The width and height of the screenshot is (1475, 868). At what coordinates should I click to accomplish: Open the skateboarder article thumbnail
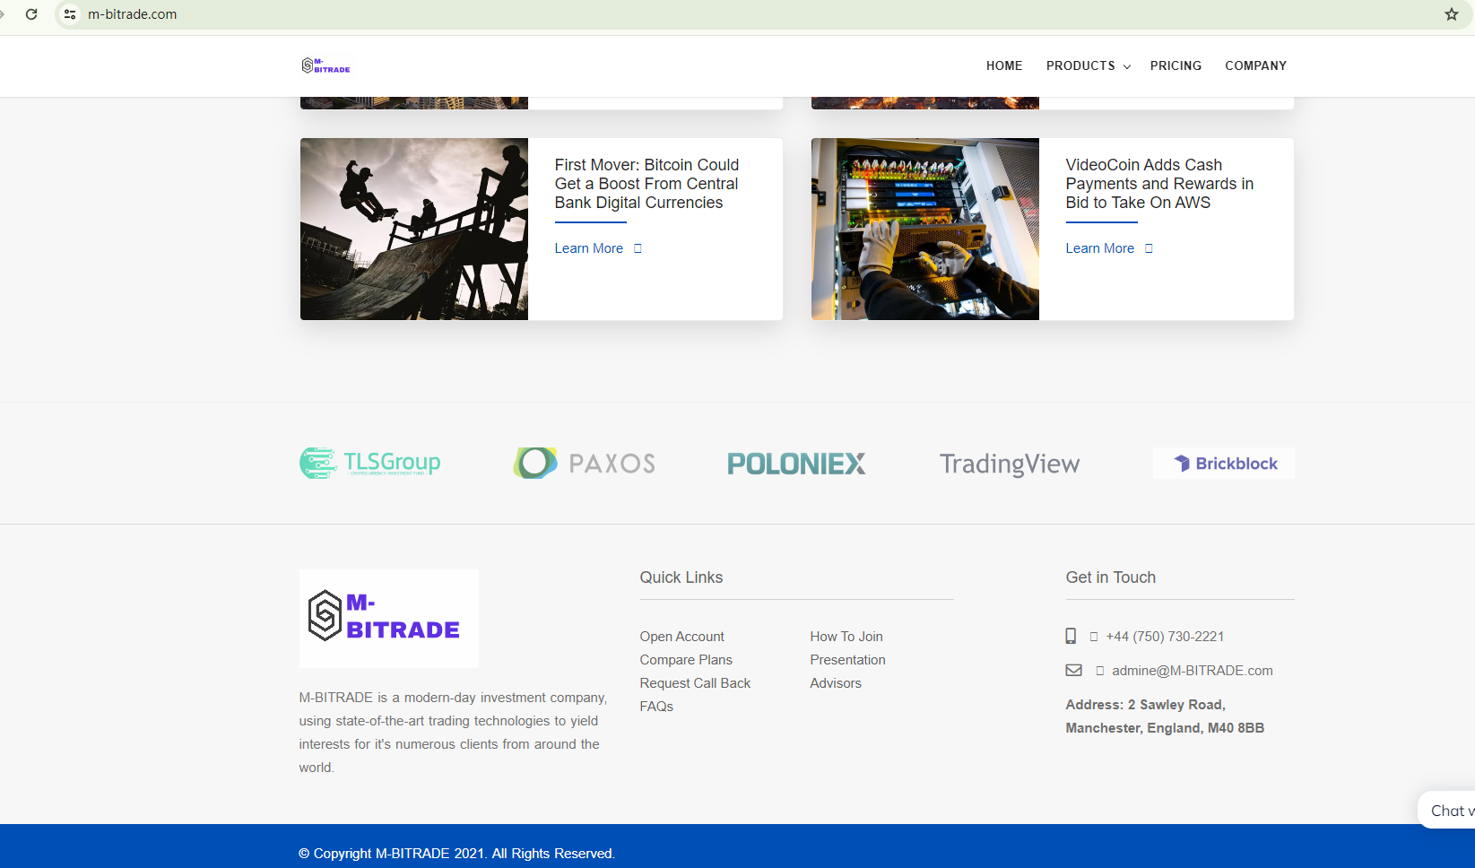coord(414,229)
